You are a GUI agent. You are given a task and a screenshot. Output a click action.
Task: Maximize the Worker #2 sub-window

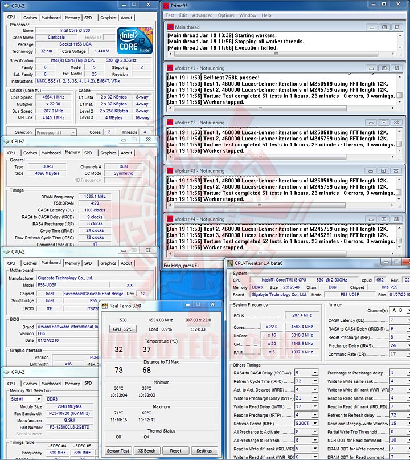click(x=384, y=123)
